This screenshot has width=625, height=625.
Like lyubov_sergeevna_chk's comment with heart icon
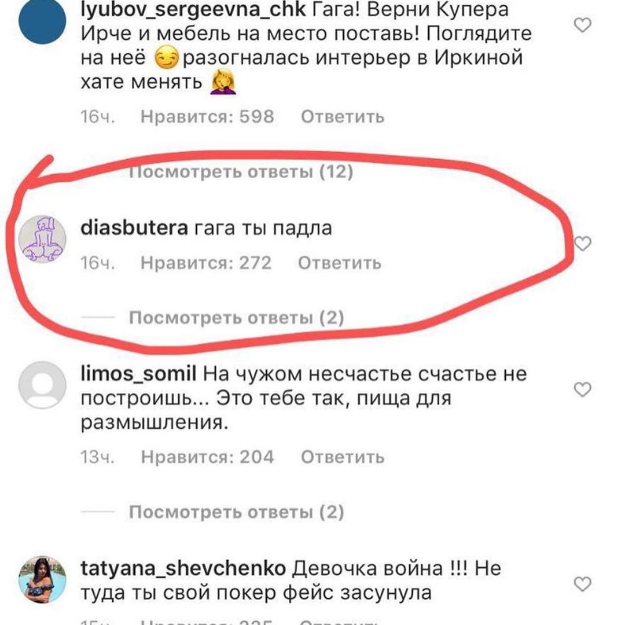tap(582, 25)
